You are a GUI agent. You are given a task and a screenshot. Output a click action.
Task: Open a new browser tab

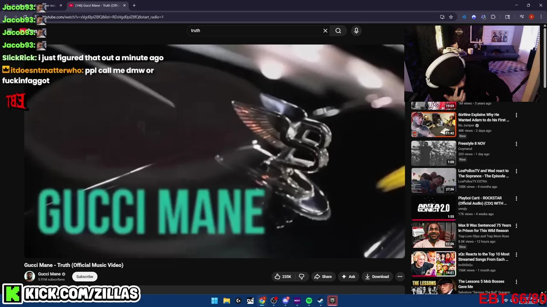(x=134, y=6)
